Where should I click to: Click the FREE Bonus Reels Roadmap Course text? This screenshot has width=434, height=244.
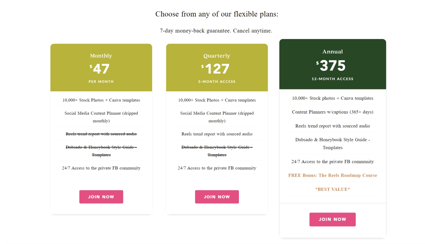pos(332,175)
